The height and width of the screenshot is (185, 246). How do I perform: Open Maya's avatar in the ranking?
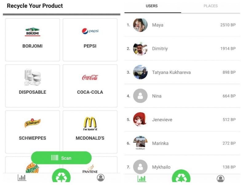(140, 25)
